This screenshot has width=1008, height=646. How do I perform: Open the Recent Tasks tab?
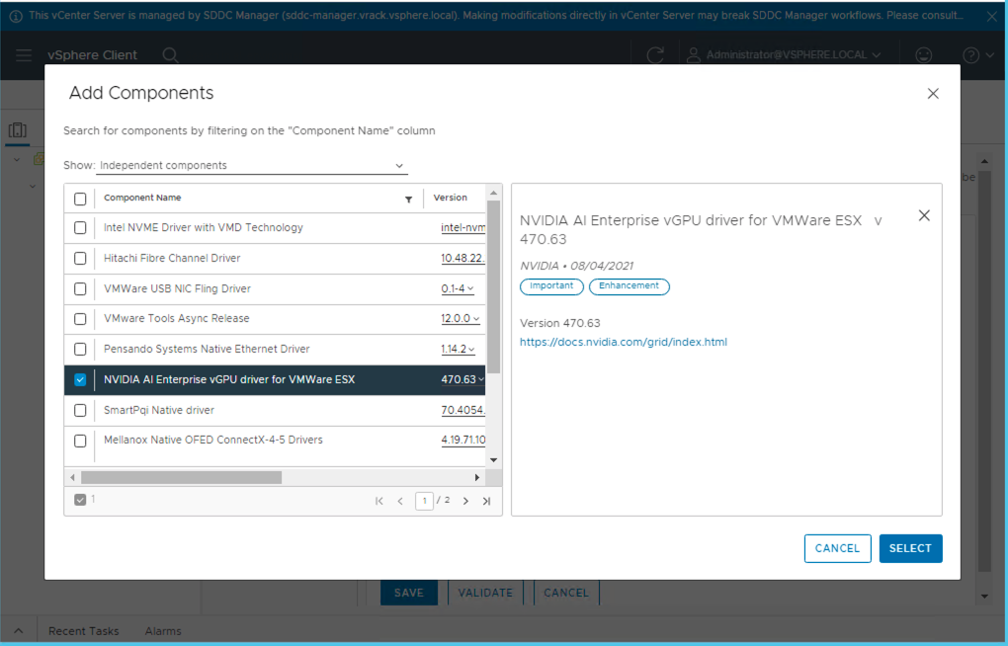pos(84,631)
